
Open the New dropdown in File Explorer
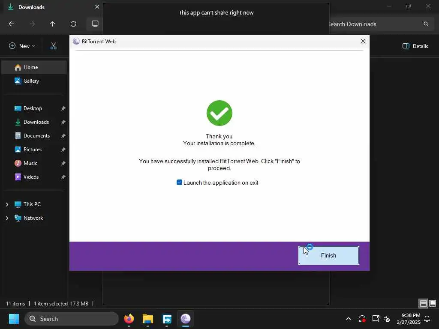tap(22, 46)
